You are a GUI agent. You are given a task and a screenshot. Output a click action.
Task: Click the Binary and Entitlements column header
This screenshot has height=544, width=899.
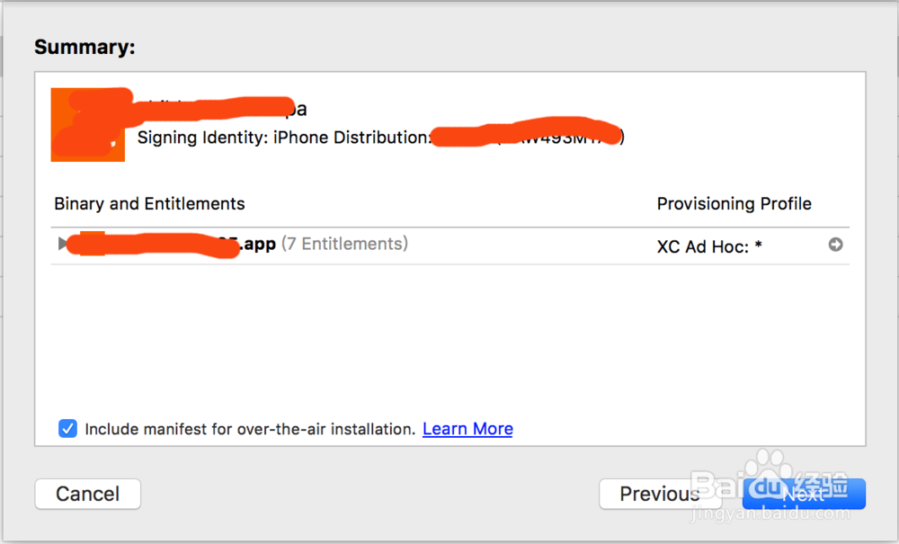pyautogui.click(x=149, y=203)
